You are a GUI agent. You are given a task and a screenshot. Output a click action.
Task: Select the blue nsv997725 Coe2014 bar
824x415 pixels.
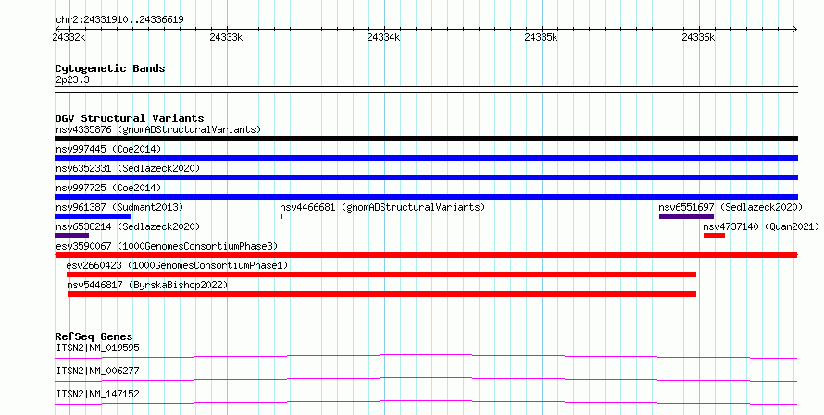click(x=426, y=197)
